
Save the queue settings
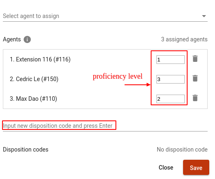(196, 168)
